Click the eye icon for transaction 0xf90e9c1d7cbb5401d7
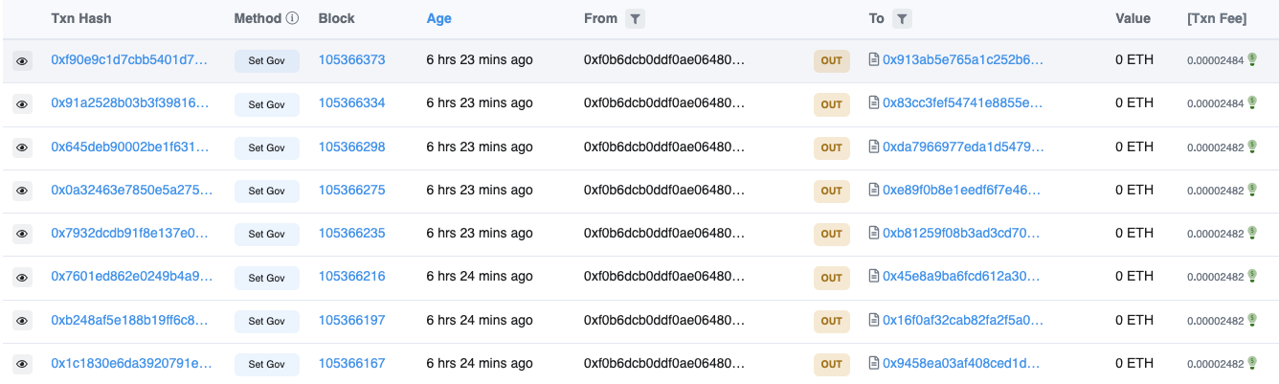Image resolution: width=1279 pixels, height=384 pixels. click(x=22, y=60)
